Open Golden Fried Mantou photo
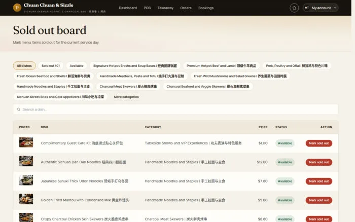355x222 pixels. tap(26, 199)
